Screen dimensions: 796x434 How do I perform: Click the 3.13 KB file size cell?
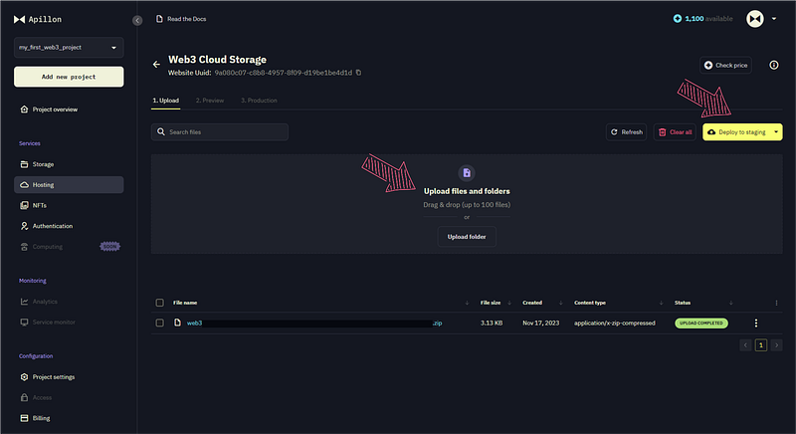coord(492,323)
